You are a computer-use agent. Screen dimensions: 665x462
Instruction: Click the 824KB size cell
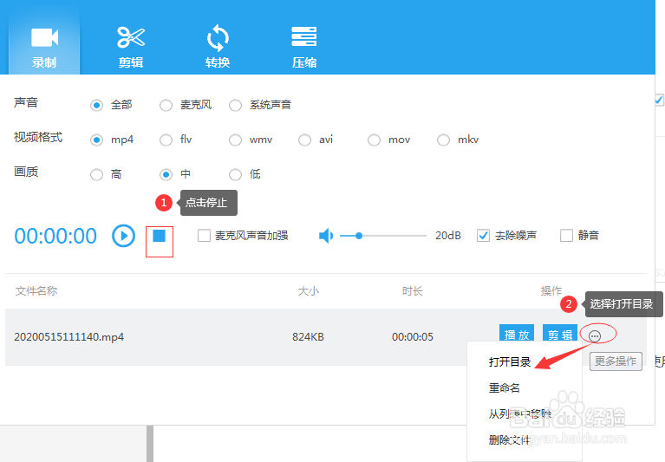(308, 337)
